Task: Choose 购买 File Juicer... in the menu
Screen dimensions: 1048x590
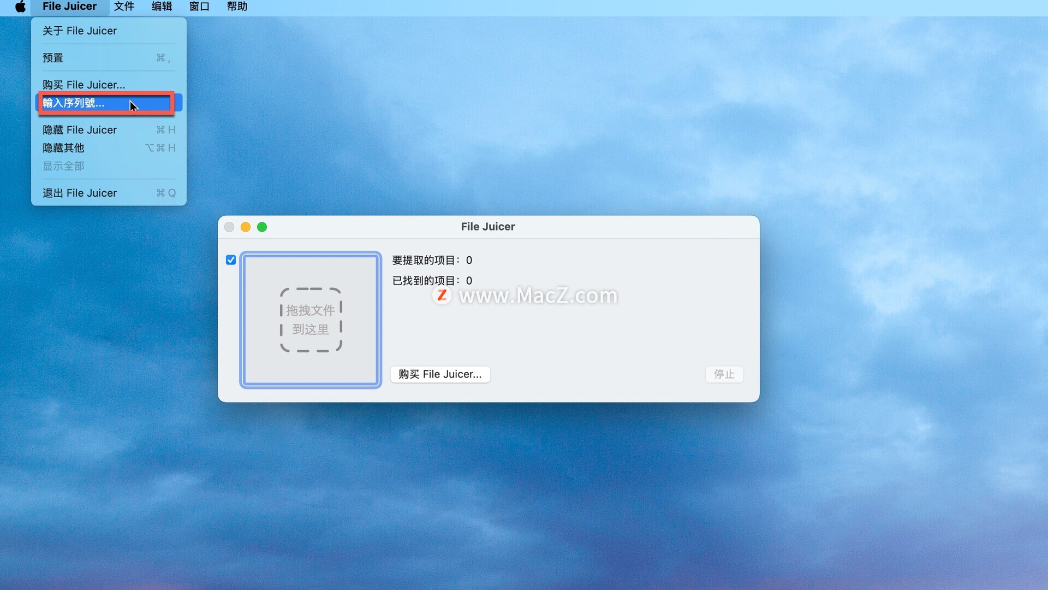Action: (84, 85)
